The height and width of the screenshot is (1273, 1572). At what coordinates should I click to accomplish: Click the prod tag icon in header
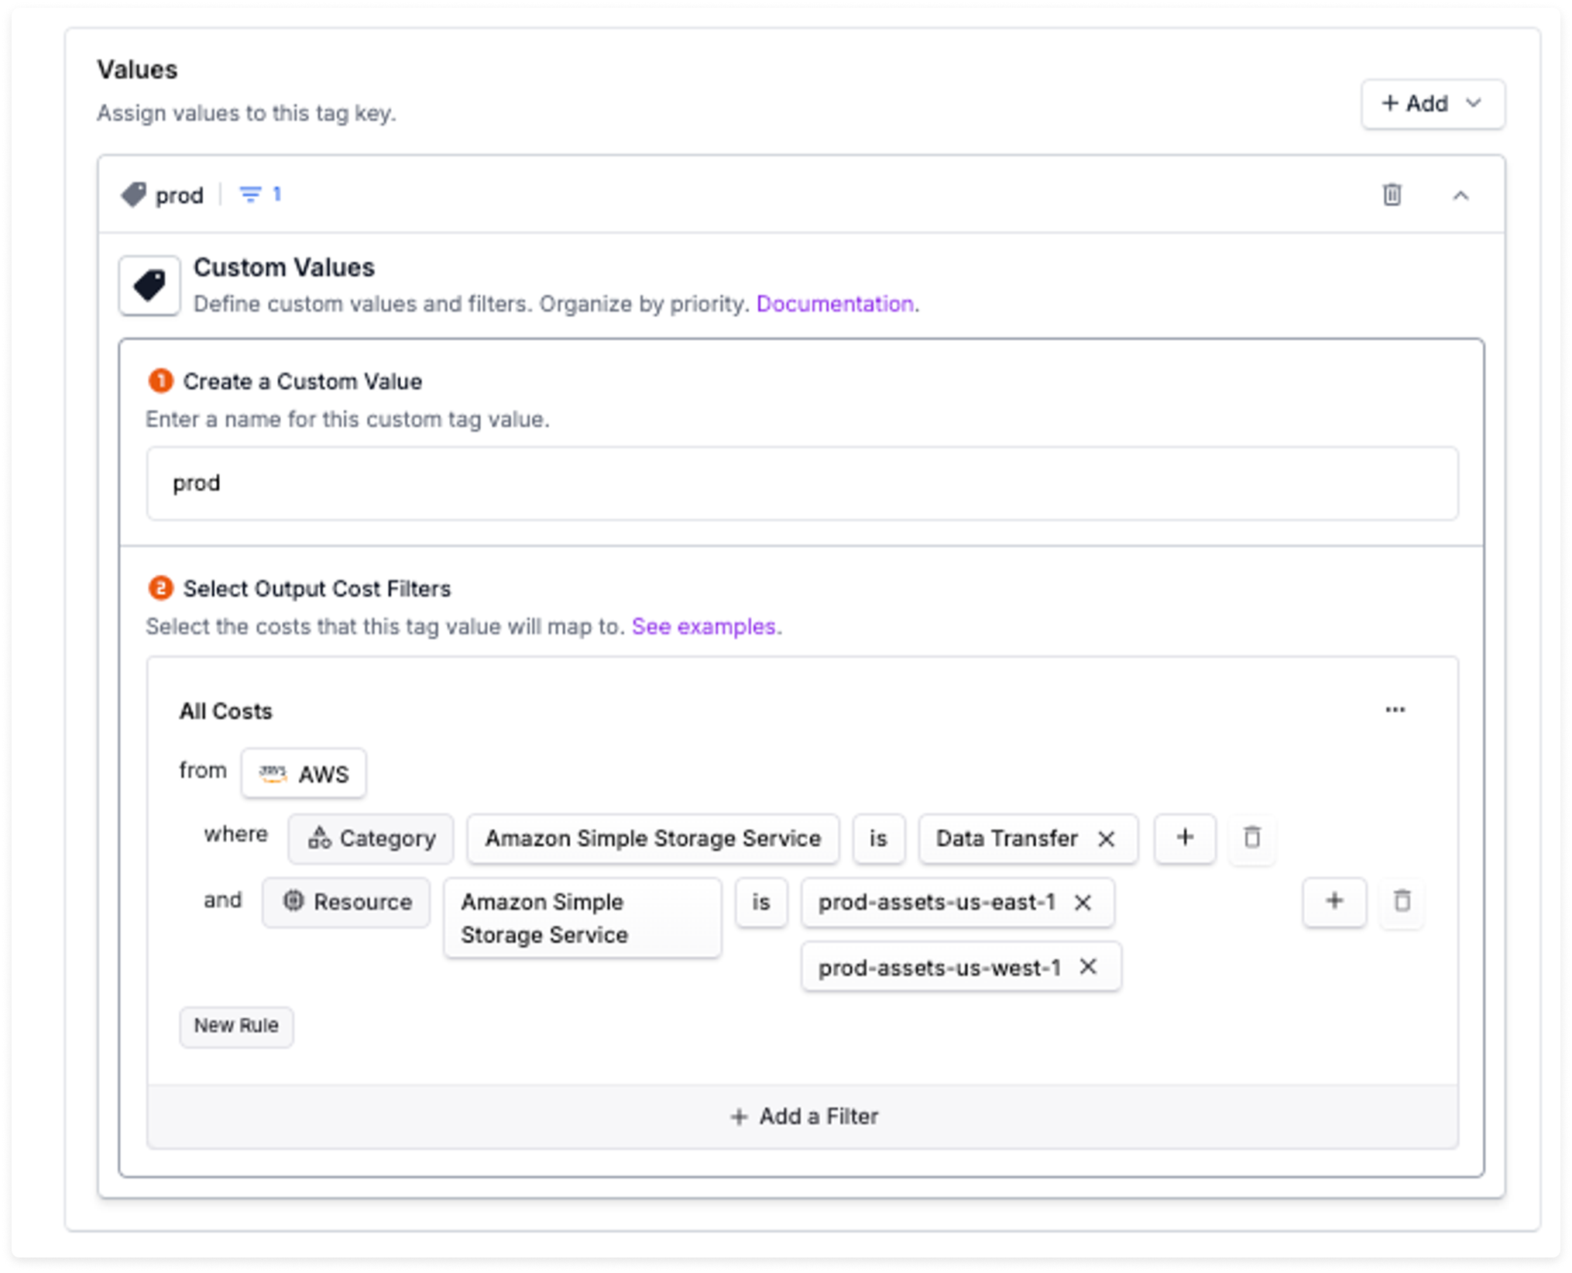pyautogui.click(x=133, y=194)
